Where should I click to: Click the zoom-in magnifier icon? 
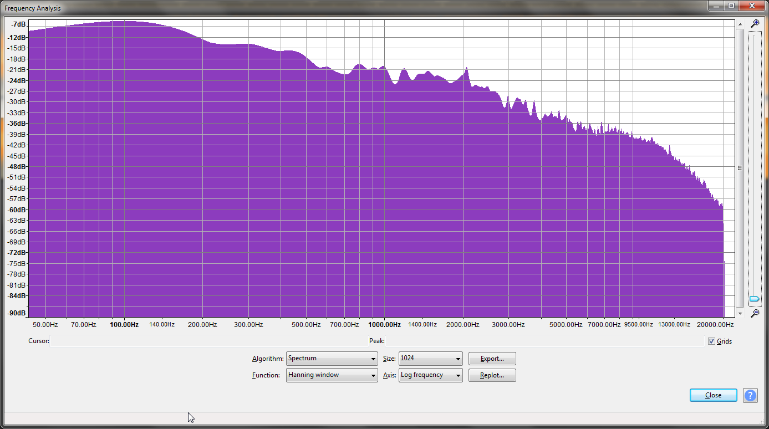(755, 24)
